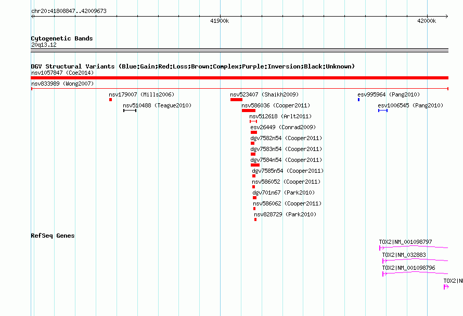Click the gray 20q13.12 cytogenetic band bar
The image size is (463, 316).
point(239,50)
